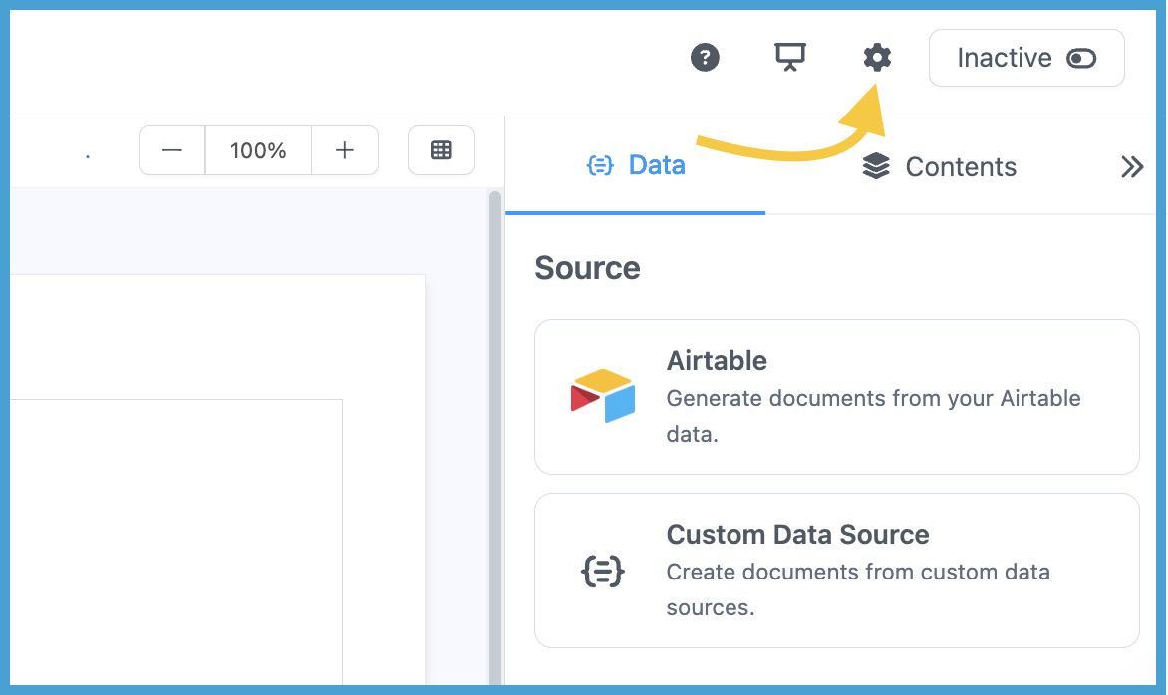Image resolution: width=1168 pixels, height=695 pixels.
Task: Click the curly braces icon beside Data
Action: click(600, 166)
